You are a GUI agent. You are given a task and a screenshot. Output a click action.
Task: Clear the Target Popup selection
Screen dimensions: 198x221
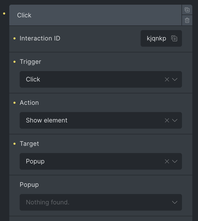(167, 161)
